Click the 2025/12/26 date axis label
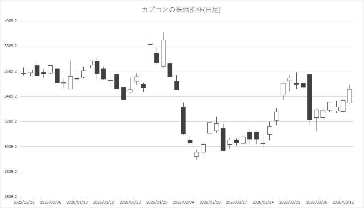 (23, 202)
